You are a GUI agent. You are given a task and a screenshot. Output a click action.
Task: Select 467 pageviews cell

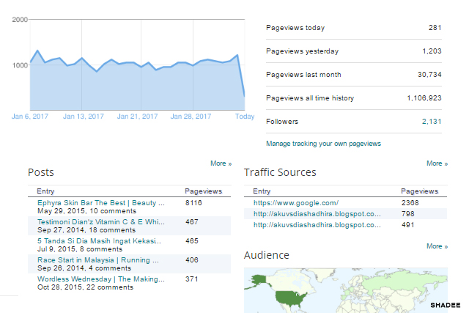point(192,222)
